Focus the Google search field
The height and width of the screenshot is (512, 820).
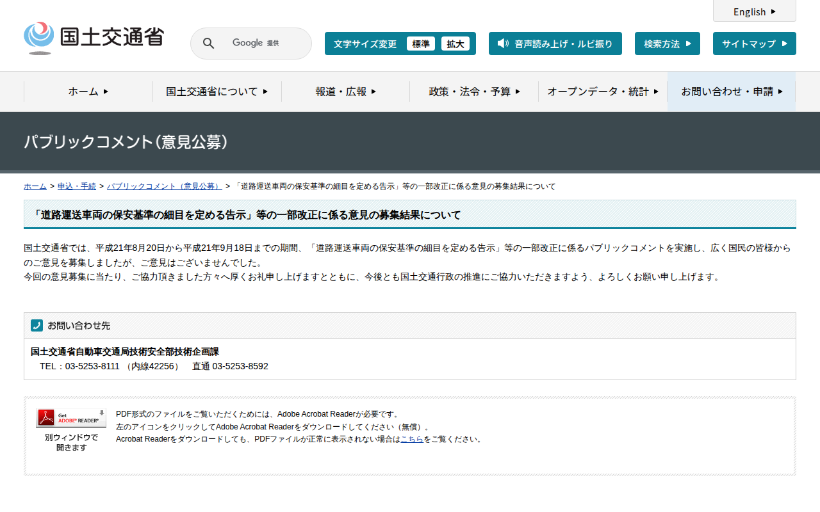click(x=251, y=44)
